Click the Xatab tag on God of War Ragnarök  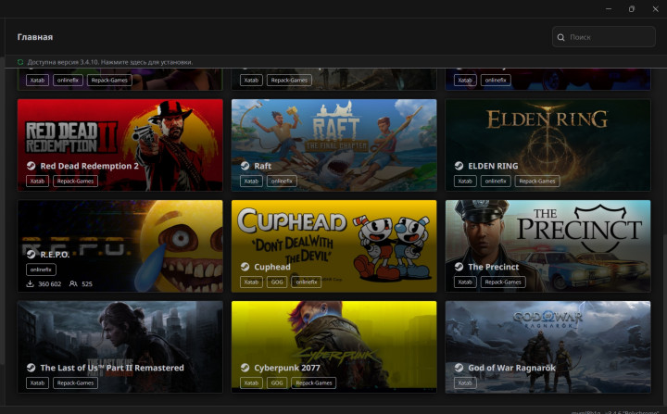pos(465,383)
